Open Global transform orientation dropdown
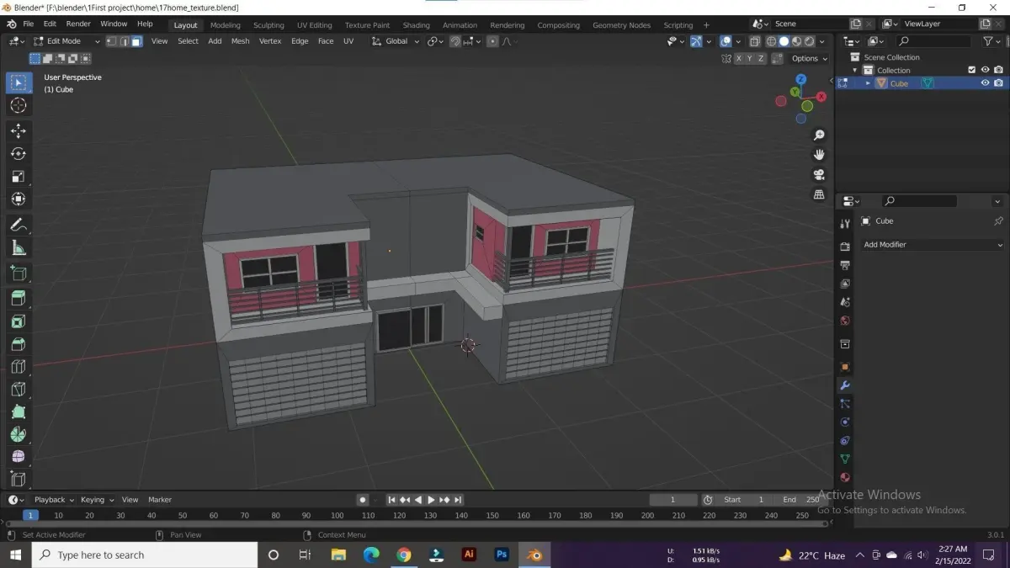The height and width of the screenshot is (568, 1010). (x=396, y=41)
